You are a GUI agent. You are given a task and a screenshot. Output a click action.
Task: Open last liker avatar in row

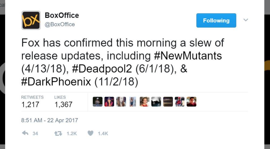click(x=191, y=102)
